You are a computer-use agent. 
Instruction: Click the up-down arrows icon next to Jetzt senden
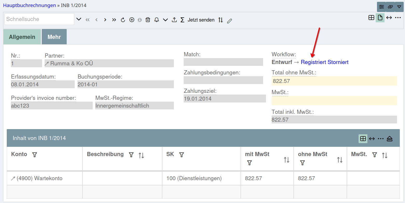pyautogui.click(x=221, y=20)
